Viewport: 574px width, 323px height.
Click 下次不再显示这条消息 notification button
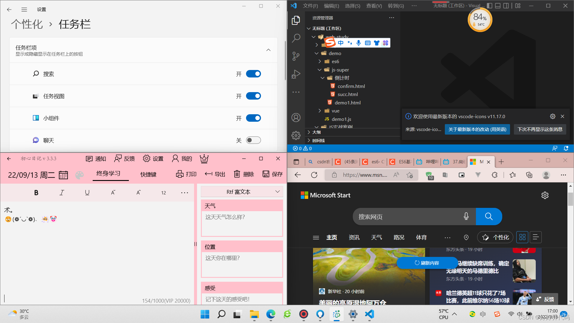pyautogui.click(x=540, y=129)
